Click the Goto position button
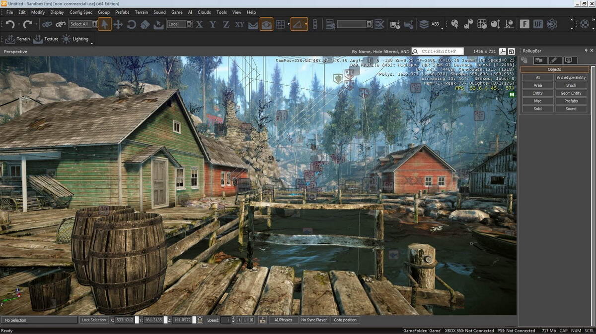This screenshot has width=596, height=334. [345, 320]
